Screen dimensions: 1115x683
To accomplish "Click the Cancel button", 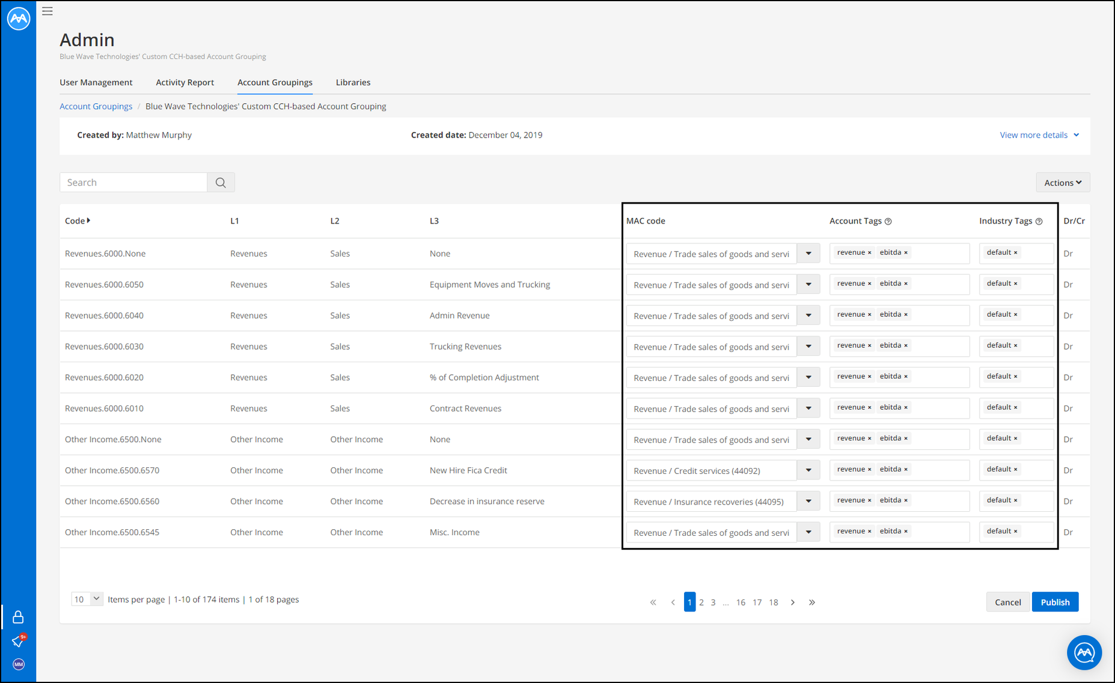I will pos(1007,602).
